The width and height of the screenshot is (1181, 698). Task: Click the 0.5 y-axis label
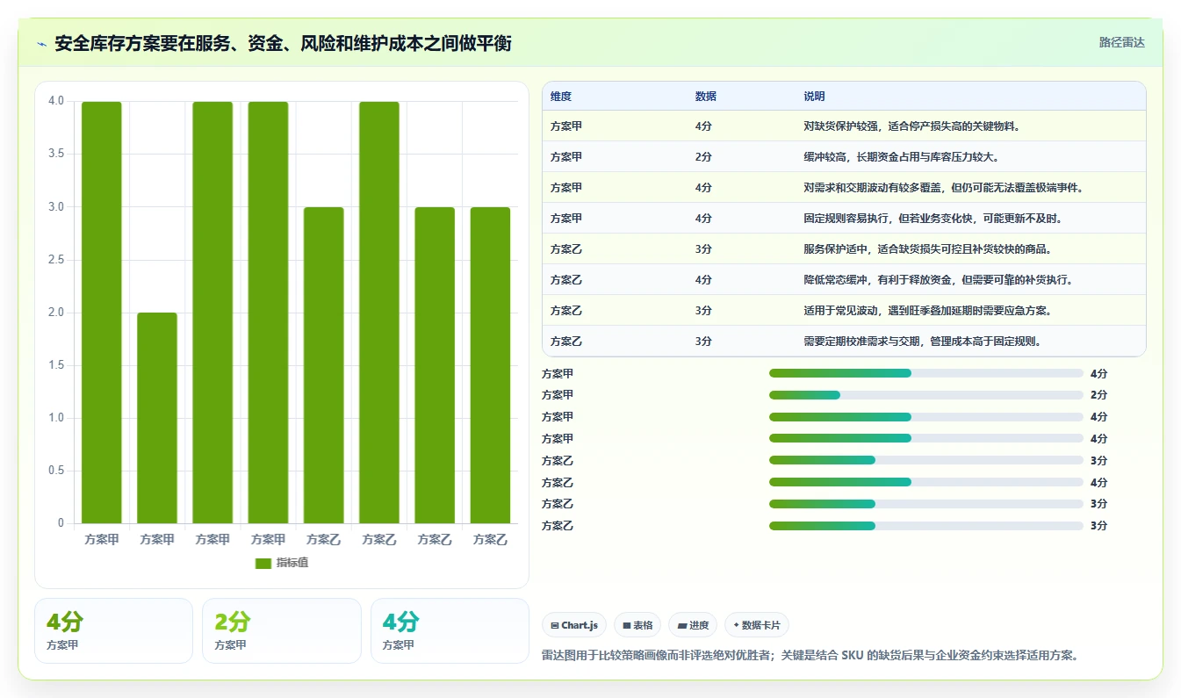56,471
